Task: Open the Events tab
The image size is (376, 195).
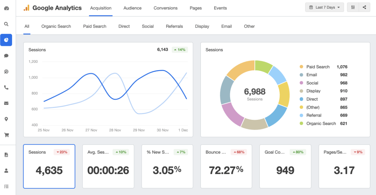Action: point(220,8)
